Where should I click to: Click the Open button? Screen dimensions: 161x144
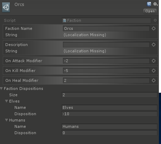click(x=150, y=11)
